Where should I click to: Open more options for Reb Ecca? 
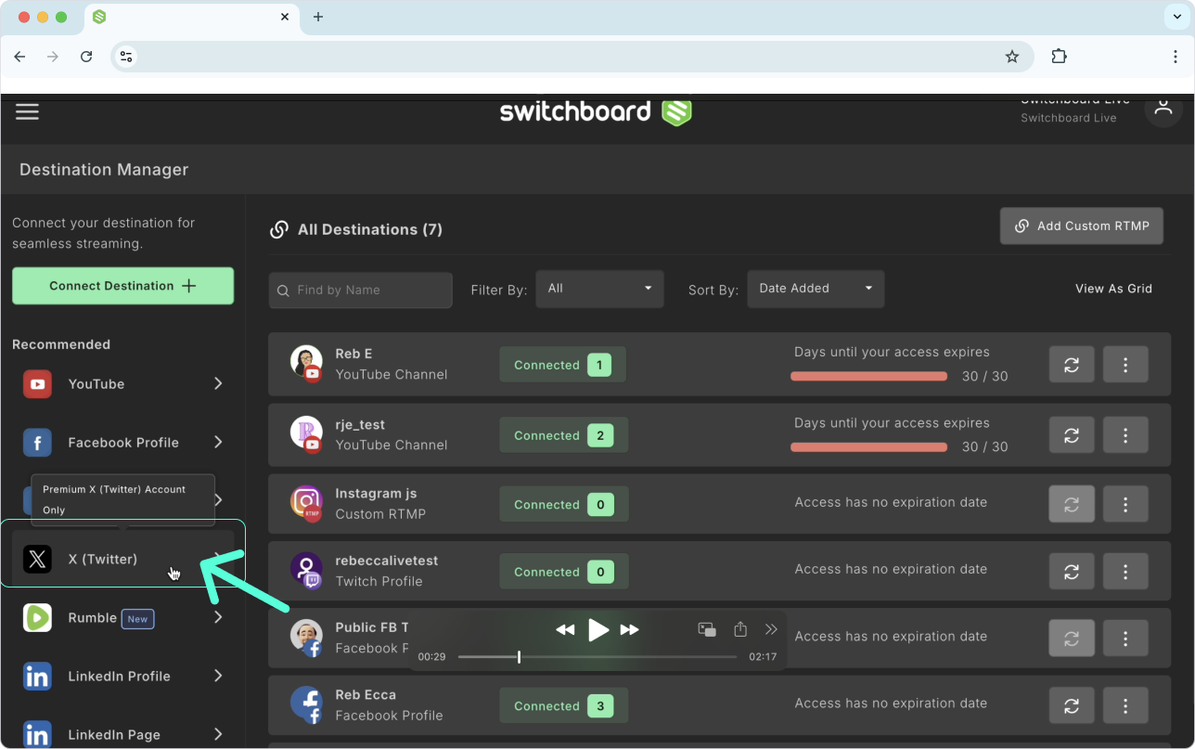1125,706
